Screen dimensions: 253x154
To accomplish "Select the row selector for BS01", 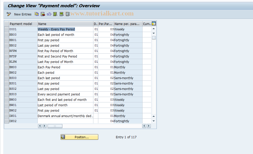I will [x=7, y=83].
